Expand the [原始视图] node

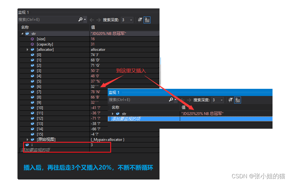pyautogui.click(x=27, y=140)
